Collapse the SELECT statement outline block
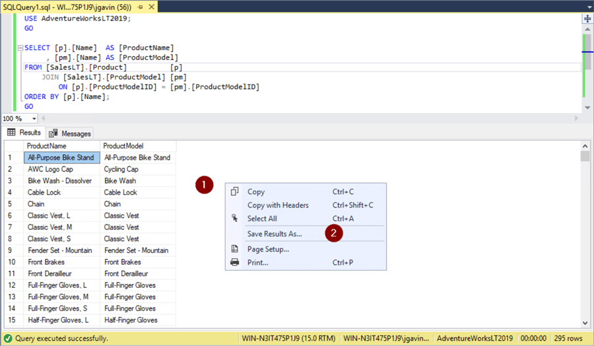594x346 pixels. point(20,48)
